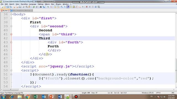Viewport: 177px width, 99px height.
Task: Click the Stop Recording macro icon
Action: click(90, 7)
